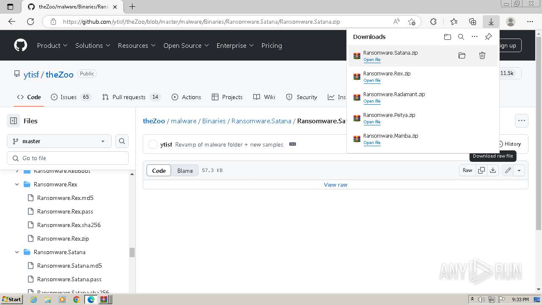542x305 pixels.
Task: Open Internet Explorer from taskbar
Action: (x=34, y=299)
